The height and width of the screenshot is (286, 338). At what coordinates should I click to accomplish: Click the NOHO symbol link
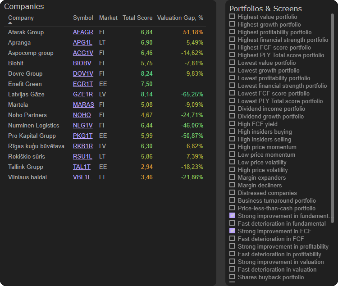coord(82,115)
